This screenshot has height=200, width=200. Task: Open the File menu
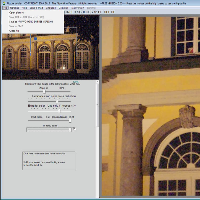pos(5,8)
